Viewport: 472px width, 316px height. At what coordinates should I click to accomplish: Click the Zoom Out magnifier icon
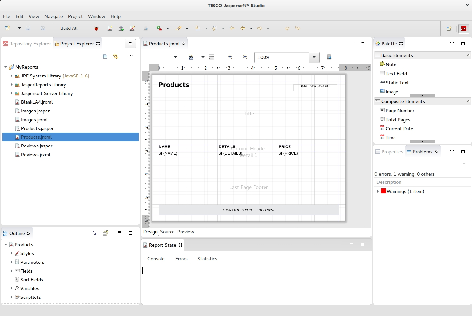point(245,57)
